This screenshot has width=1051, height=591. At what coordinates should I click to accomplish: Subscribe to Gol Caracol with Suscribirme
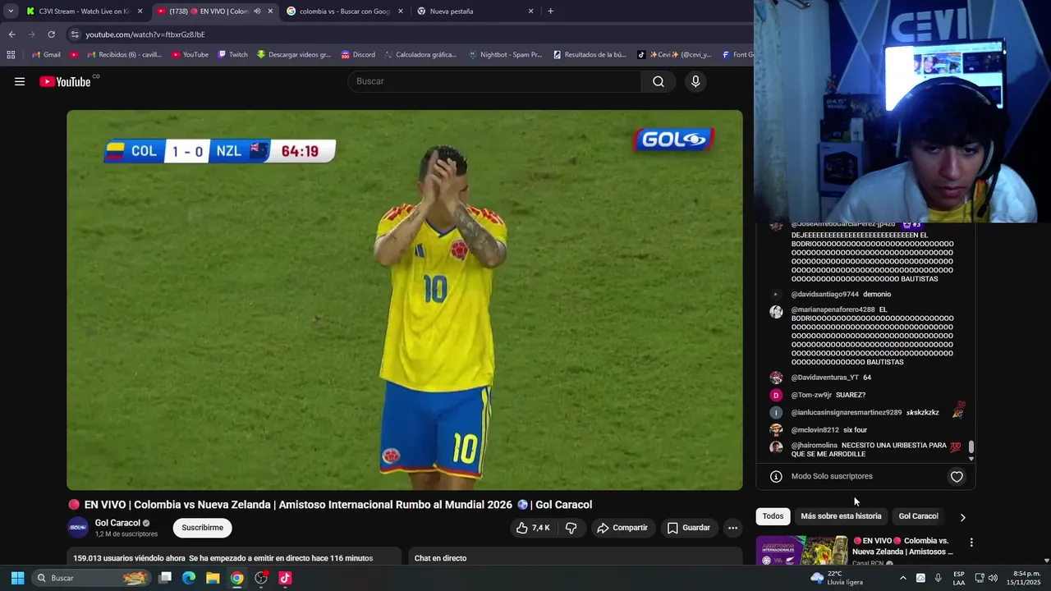coord(203,528)
